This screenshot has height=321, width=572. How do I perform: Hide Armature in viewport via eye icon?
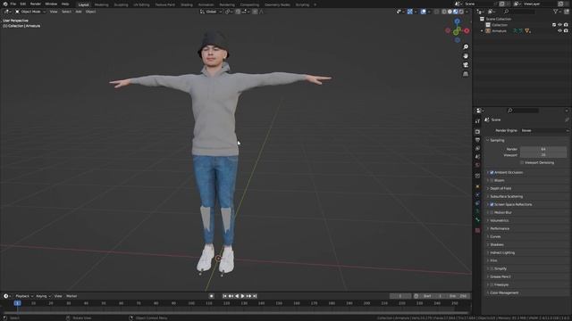pos(560,31)
